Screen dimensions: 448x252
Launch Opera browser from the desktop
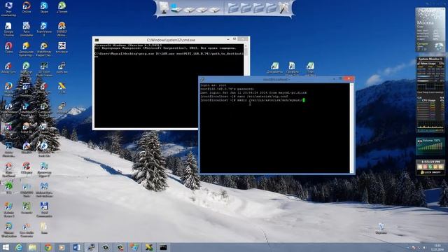(x=8, y=48)
